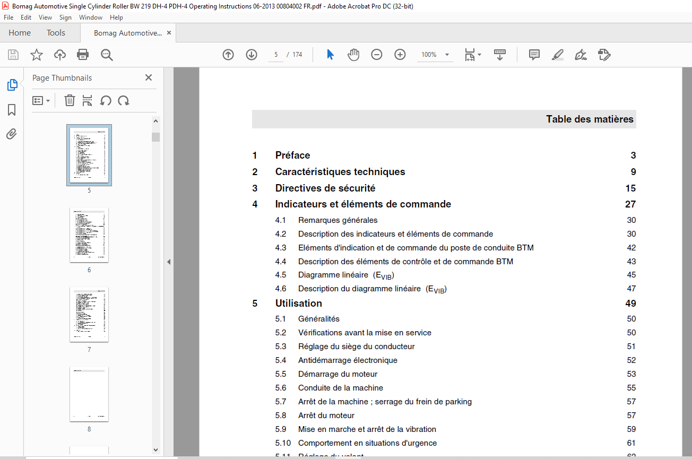Open the bookmarks side panel
Image resolution: width=692 pixels, height=459 pixels.
point(12,110)
